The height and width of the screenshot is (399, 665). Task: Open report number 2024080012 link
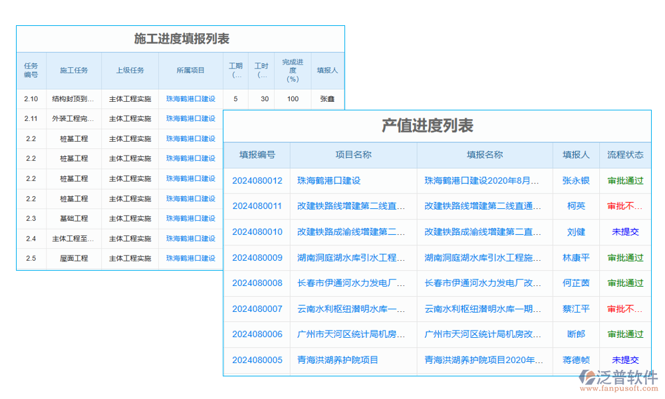[257, 180]
